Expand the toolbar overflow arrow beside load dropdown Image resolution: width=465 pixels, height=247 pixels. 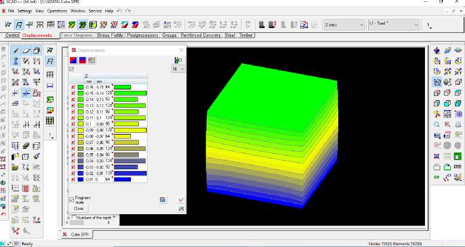[429, 26]
